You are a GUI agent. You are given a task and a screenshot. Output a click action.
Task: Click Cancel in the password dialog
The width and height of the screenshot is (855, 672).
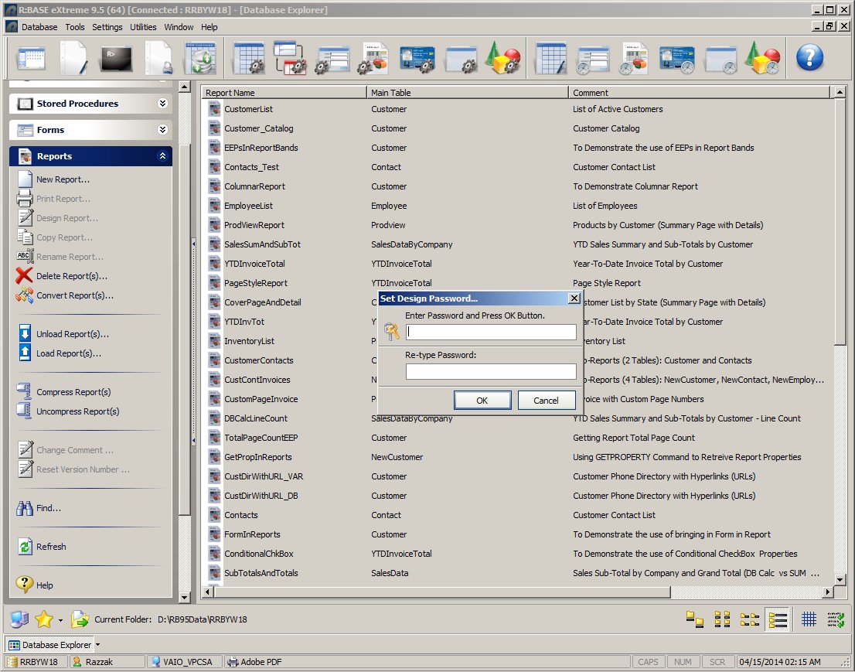tap(546, 401)
